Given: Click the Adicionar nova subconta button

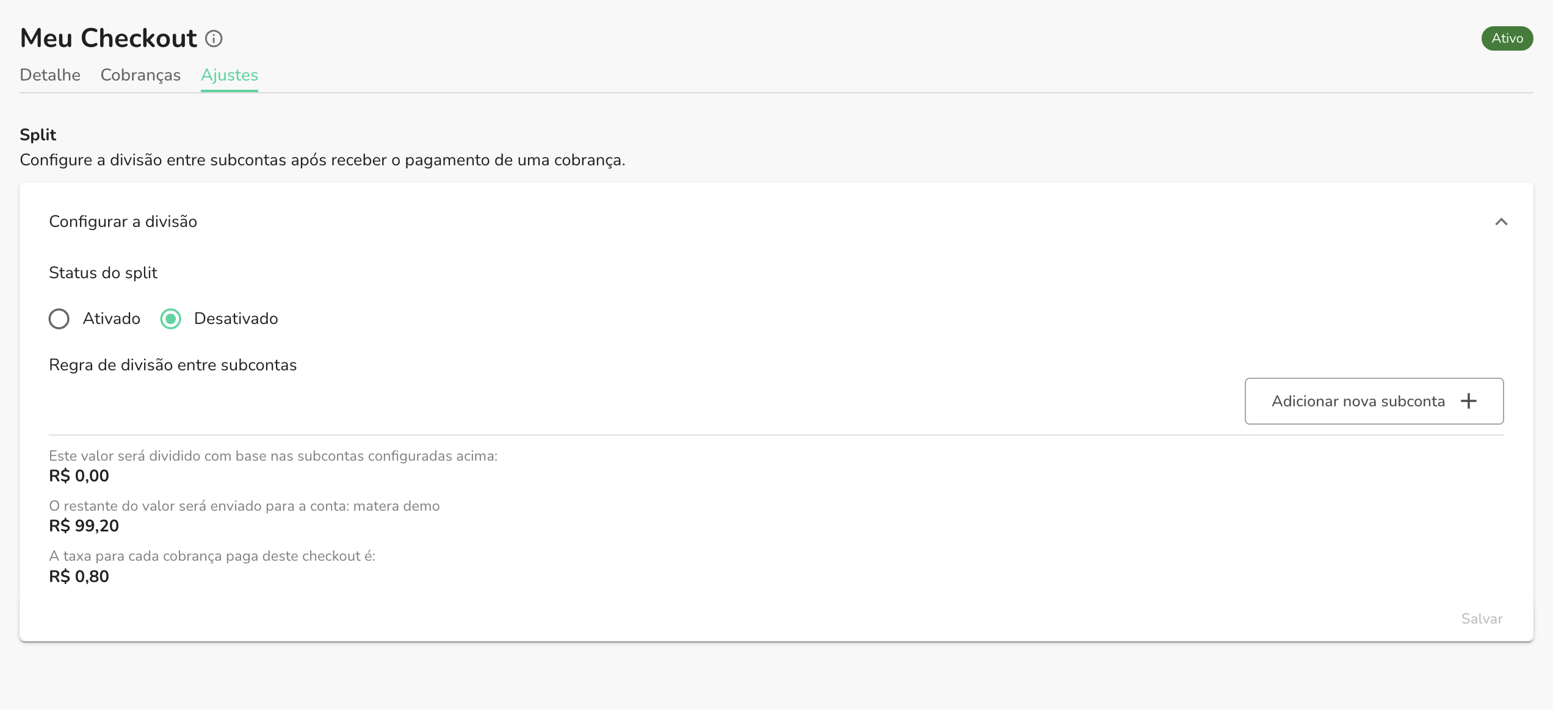Looking at the screenshot, I should 1373,401.
